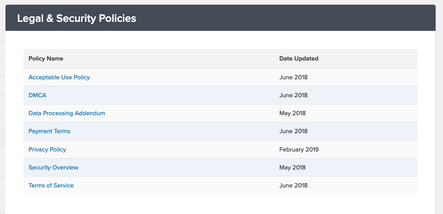The height and width of the screenshot is (214, 443).
Task: View the Payment Terms policy
Action: pyautogui.click(x=49, y=131)
